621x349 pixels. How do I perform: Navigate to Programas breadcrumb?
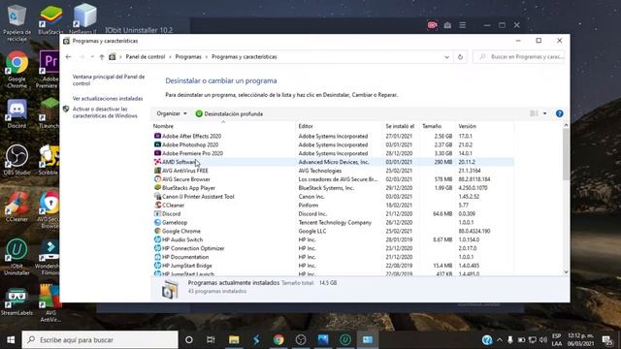188,57
